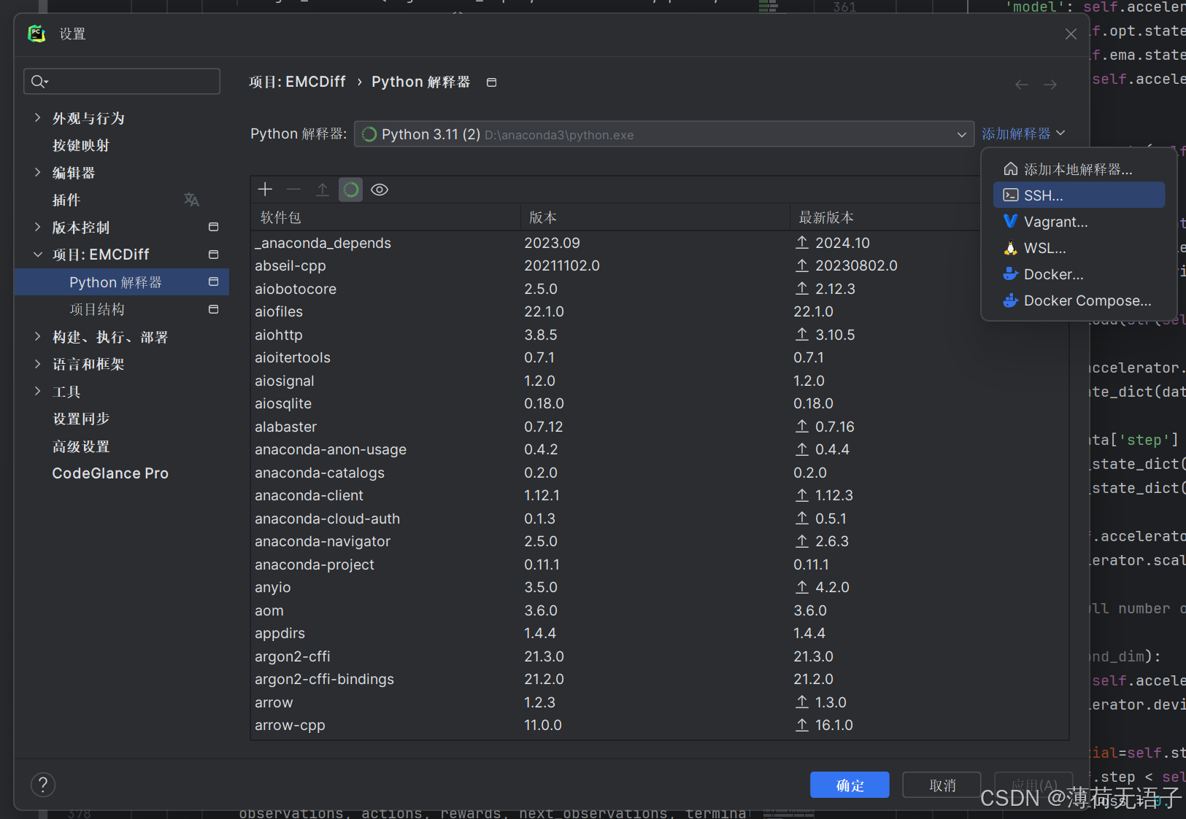
Task: Click the install package plus icon
Action: [x=265, y=190]
